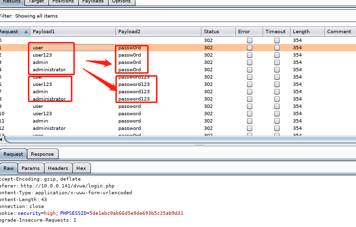Toggle Timeout checkbox for administrator / passw0rd row
Viewport: 356px width, 227px height.
pyautogui.click(x=277, y=69)
